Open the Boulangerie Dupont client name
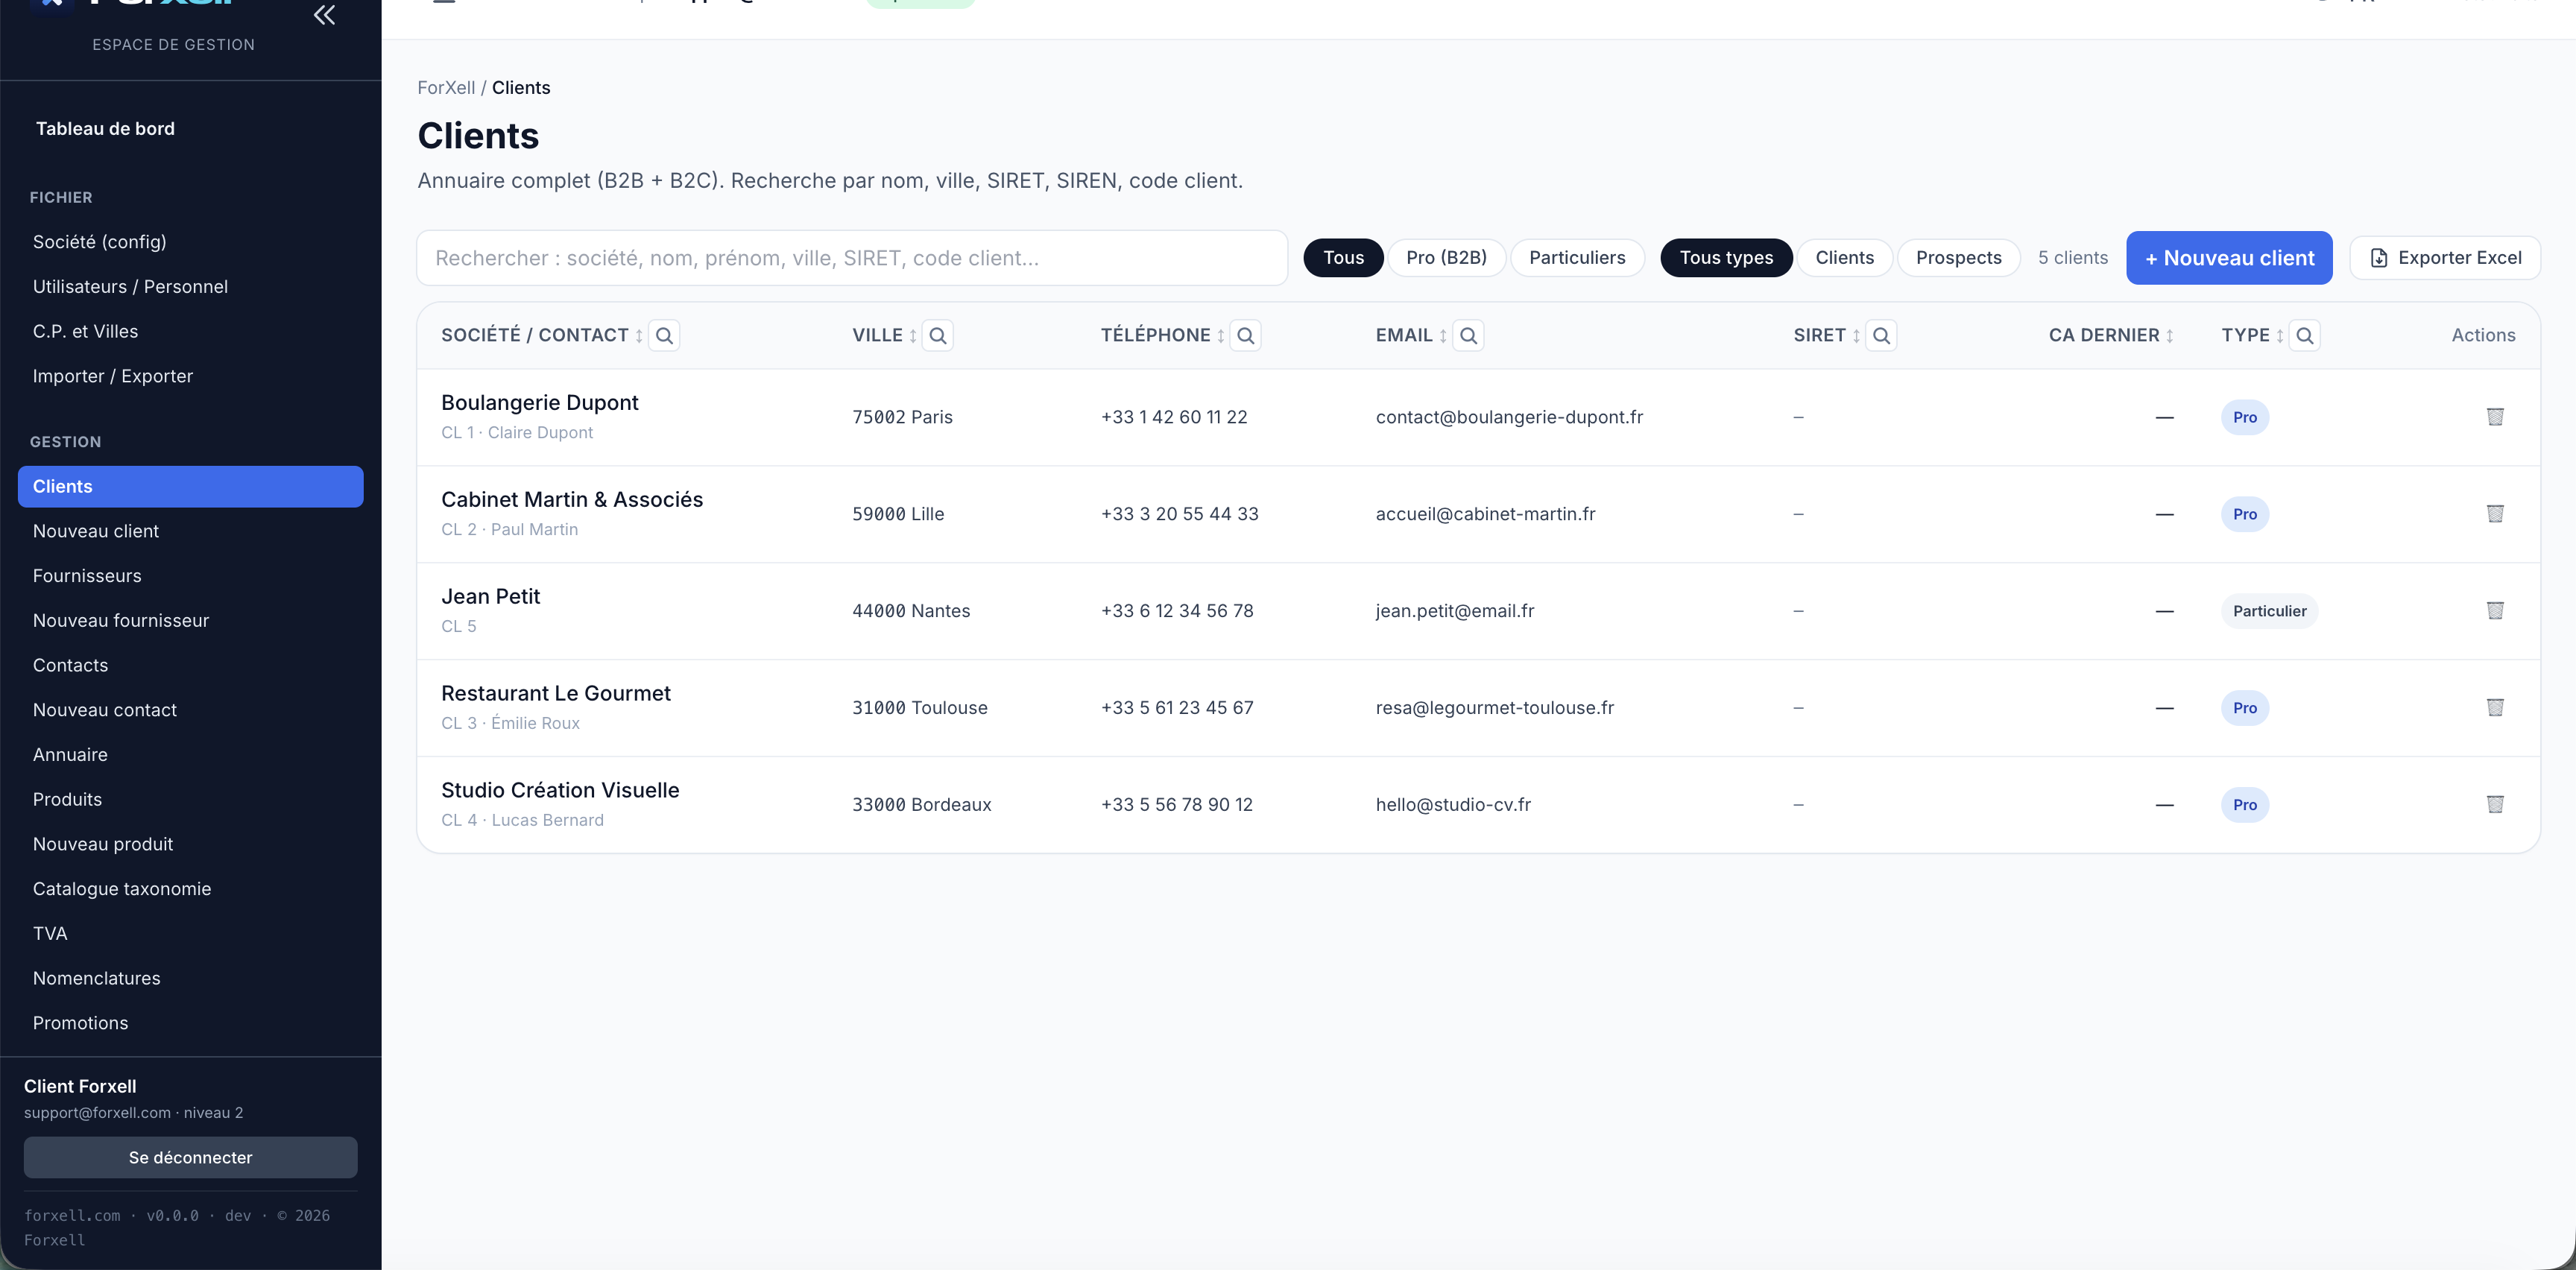 (539, 403)
